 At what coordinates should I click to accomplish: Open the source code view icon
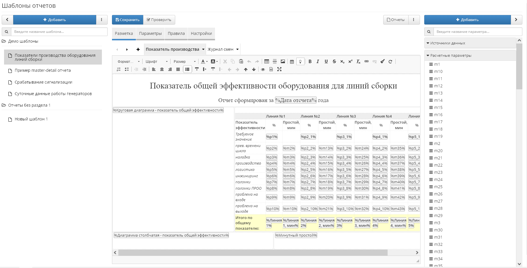click(271, 69)
